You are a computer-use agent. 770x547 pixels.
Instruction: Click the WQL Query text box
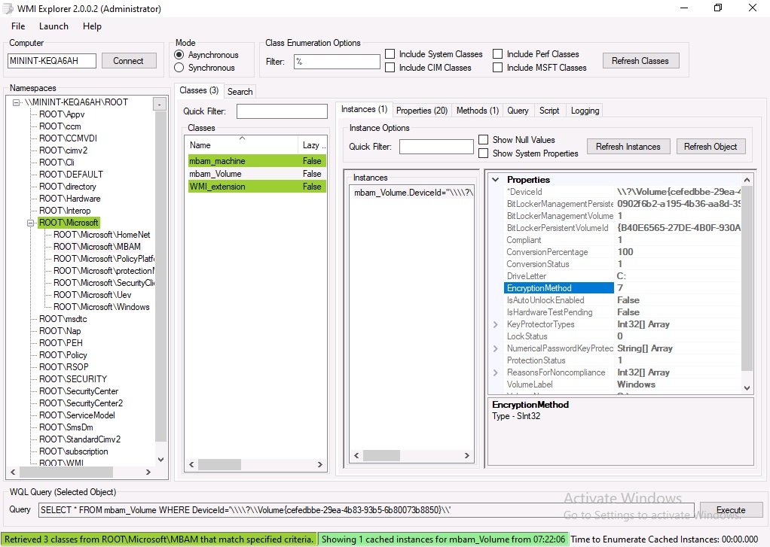[x=366, y=509]
